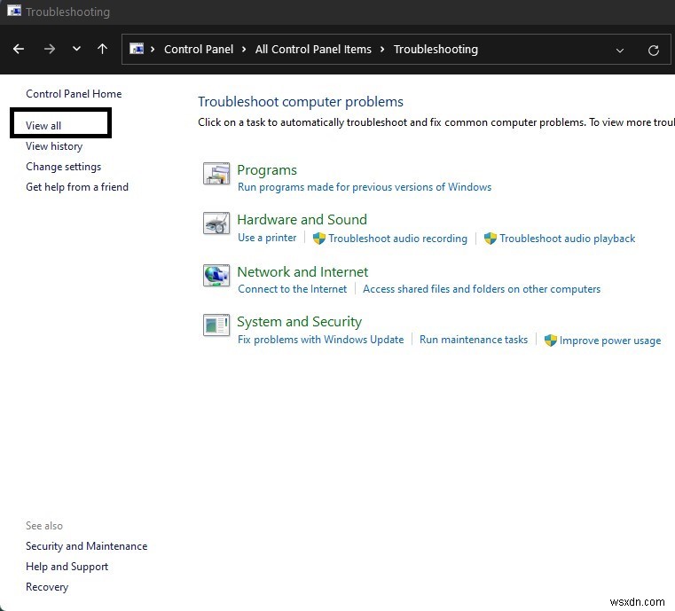Select the Troubleshooting breadcrumb
This screenshot has height=611, width=675.
click(x=436, y=50)
